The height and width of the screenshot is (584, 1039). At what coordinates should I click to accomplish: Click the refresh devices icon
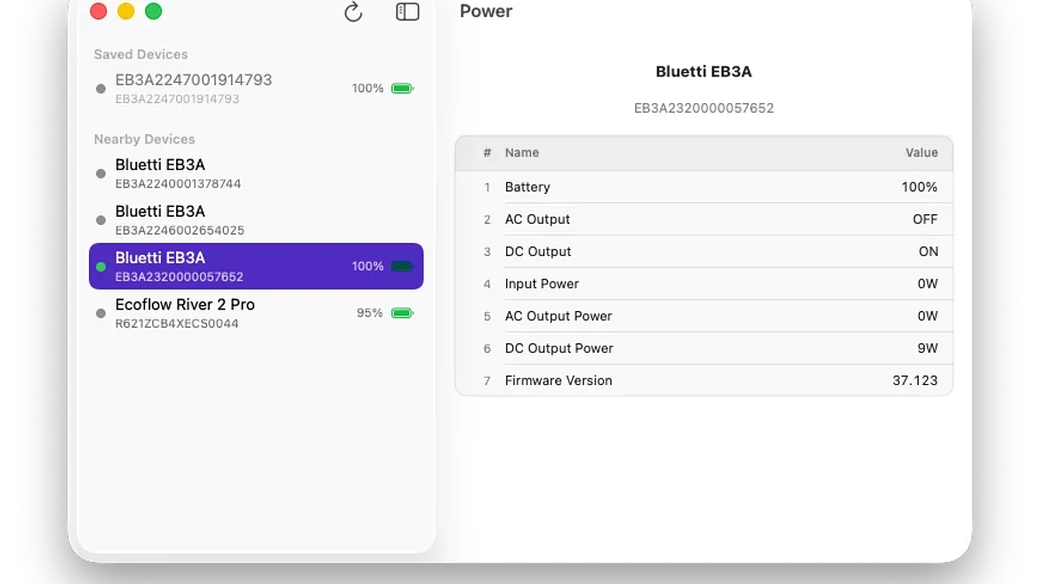point(353,12)
